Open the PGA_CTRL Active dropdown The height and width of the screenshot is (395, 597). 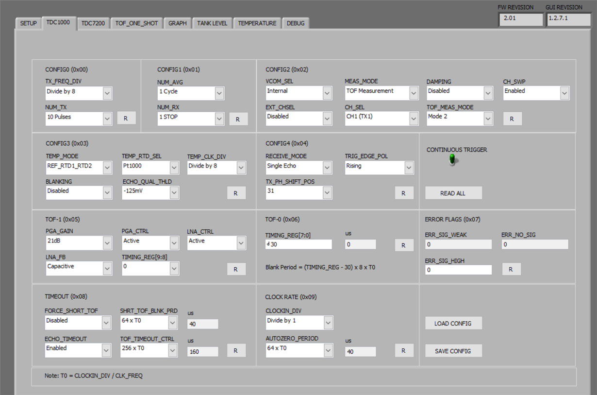(x=150, y=243)
